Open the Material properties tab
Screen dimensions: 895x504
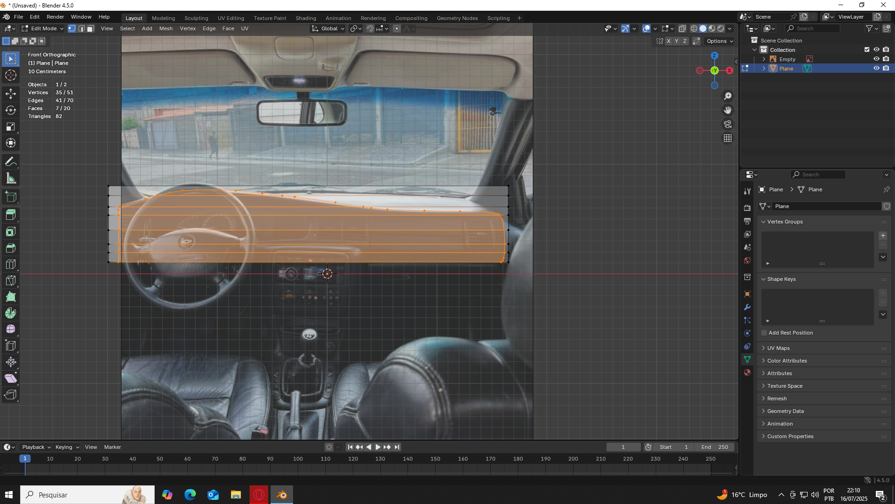pyautogui.click(x=747, y=372)
